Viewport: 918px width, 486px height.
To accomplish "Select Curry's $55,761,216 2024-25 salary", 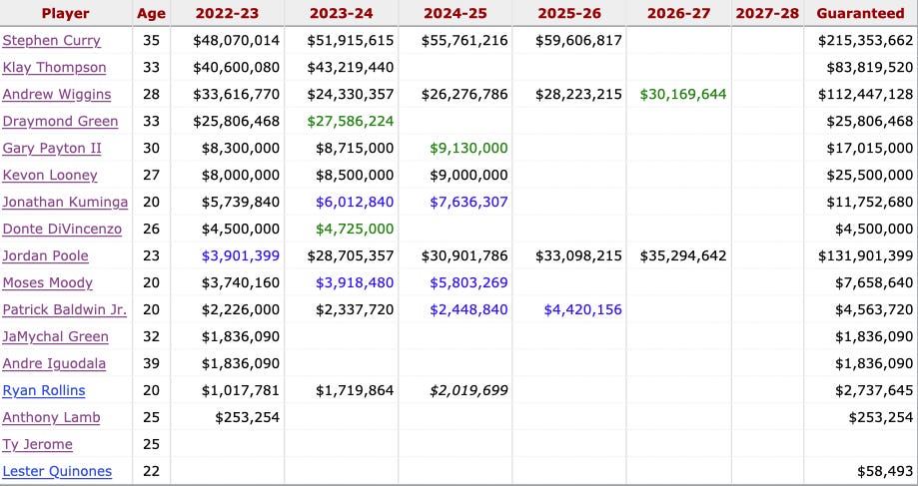I will click(x=464, y=40).
